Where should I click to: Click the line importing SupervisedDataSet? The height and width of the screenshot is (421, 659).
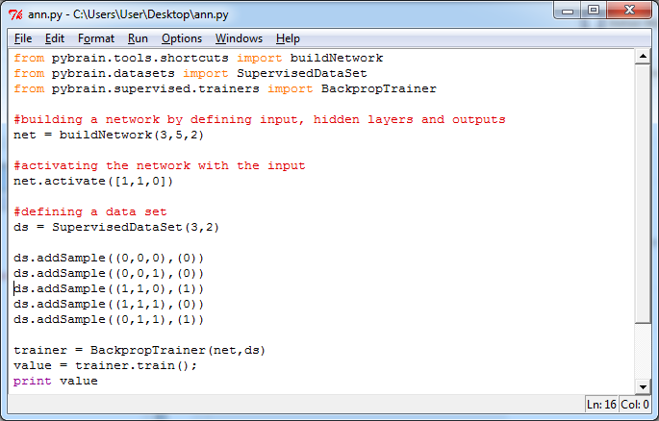pos(190,73)
